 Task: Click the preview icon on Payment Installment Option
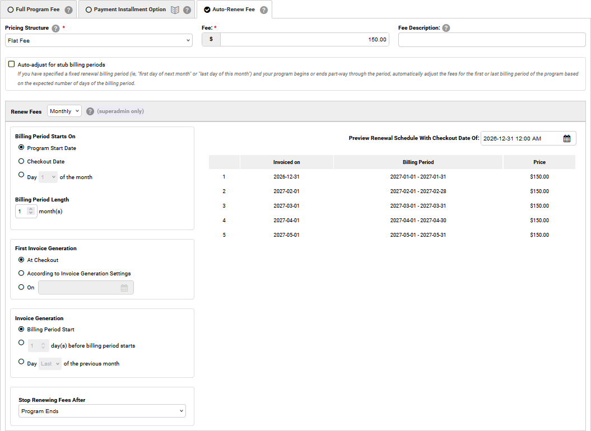tap(176, 9)
